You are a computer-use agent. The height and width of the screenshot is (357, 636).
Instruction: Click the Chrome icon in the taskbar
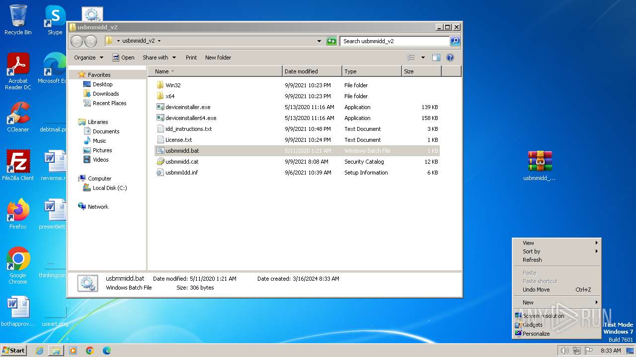(90, 351)
